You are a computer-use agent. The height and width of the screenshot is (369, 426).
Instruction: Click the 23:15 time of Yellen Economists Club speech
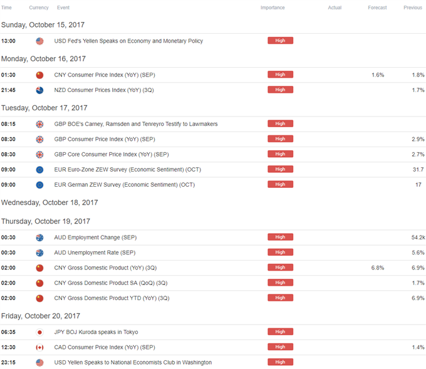8,363
